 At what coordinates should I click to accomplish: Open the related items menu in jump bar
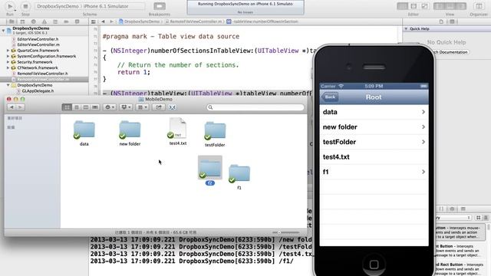[x=94, y=21]
